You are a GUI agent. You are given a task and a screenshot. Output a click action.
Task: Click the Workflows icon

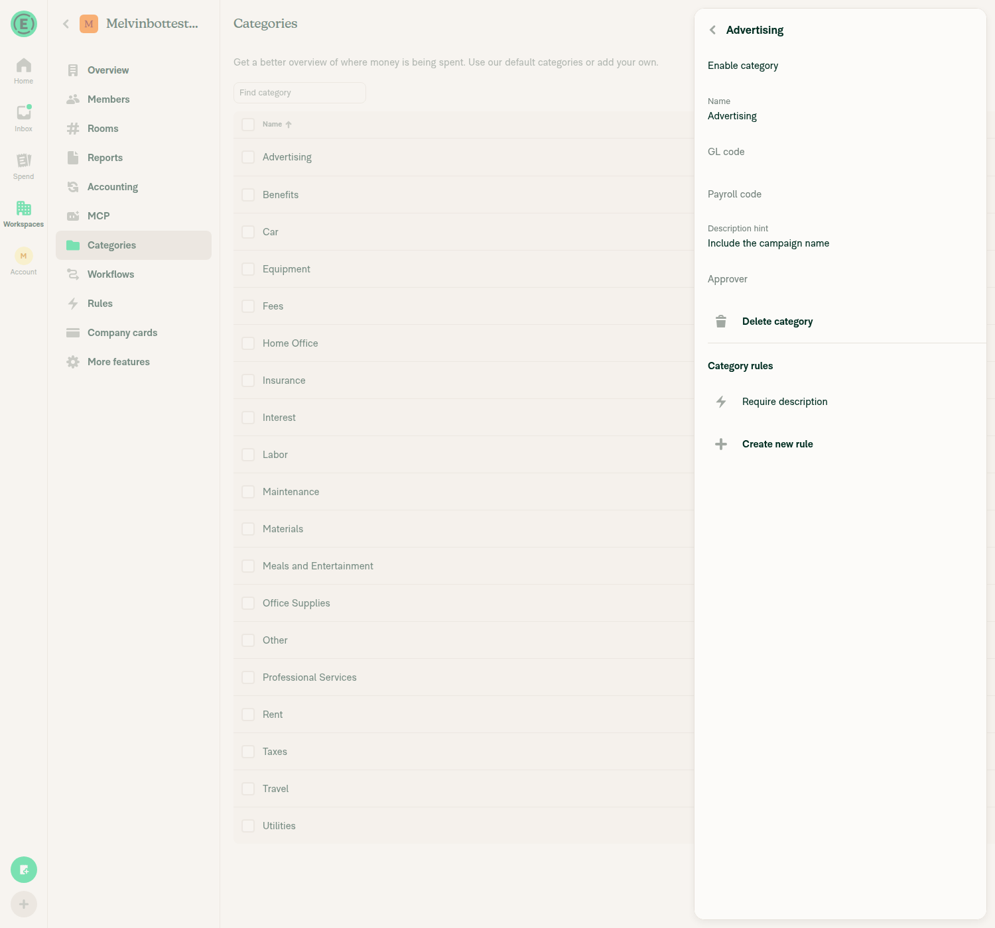click(73, 274)
